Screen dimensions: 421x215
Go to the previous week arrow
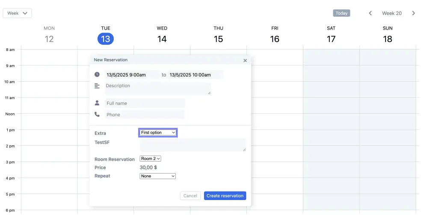point(371,13)
